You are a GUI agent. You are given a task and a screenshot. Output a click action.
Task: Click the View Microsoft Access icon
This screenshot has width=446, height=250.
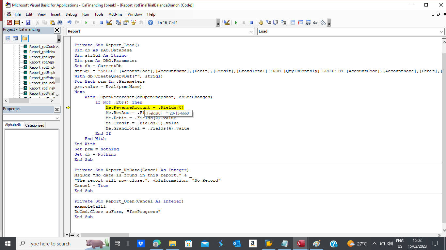click(x=9, y=22)
